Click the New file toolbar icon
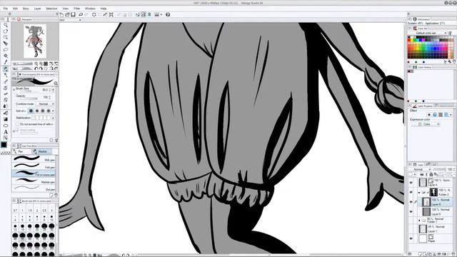The width and height of the screenshot is (457, 257). (61, 14)
